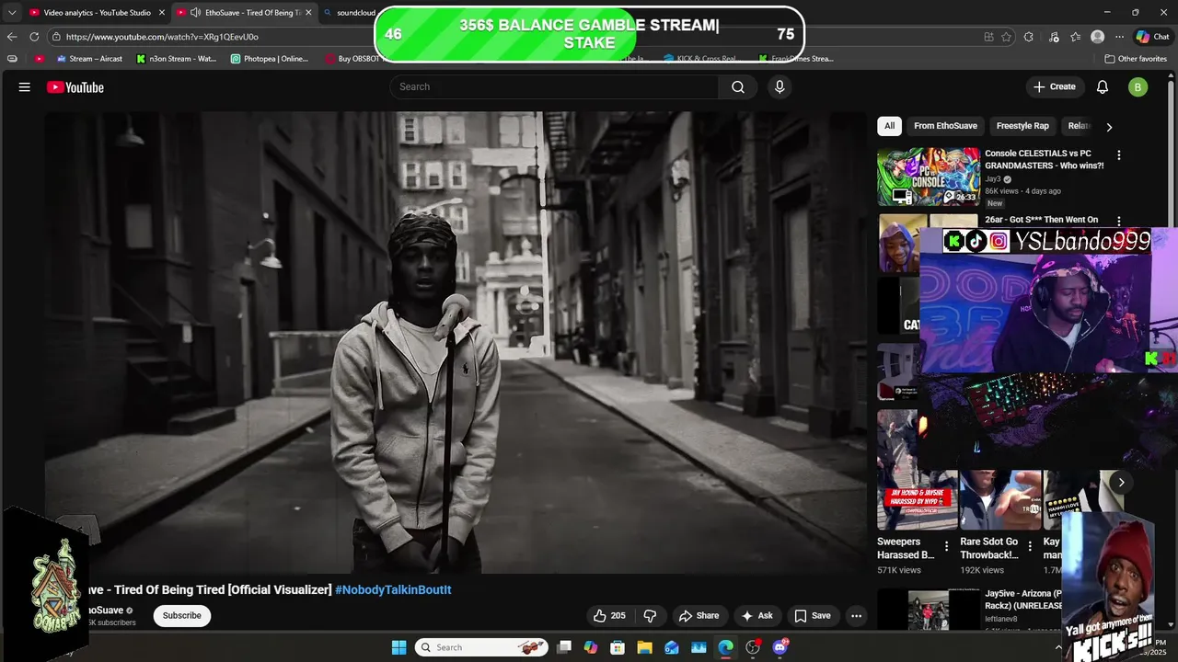Click the YouTube search input field
The width and height of the screenshot is (1178, 662).
pyautogui.click(x=554, y=86)
